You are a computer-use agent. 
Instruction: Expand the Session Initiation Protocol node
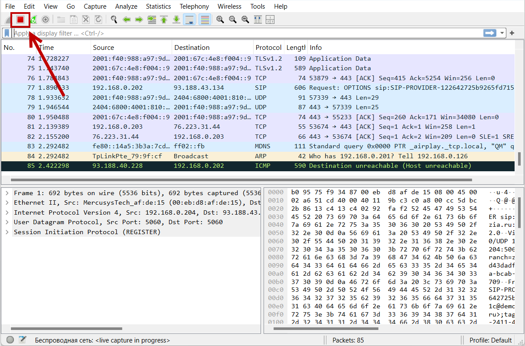point(7,232)
